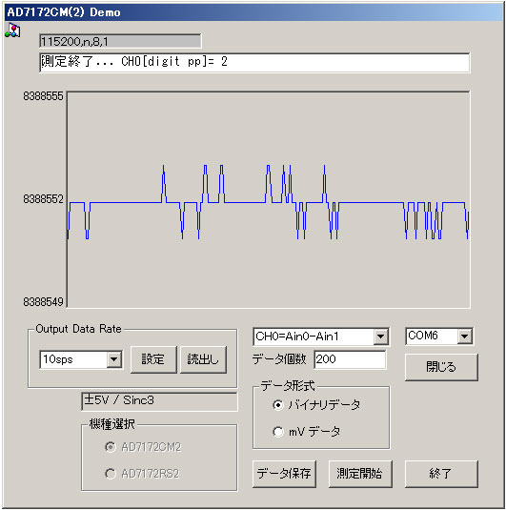Click the 閉じる button
Screen dimensions: 506x510
(441, 367)
